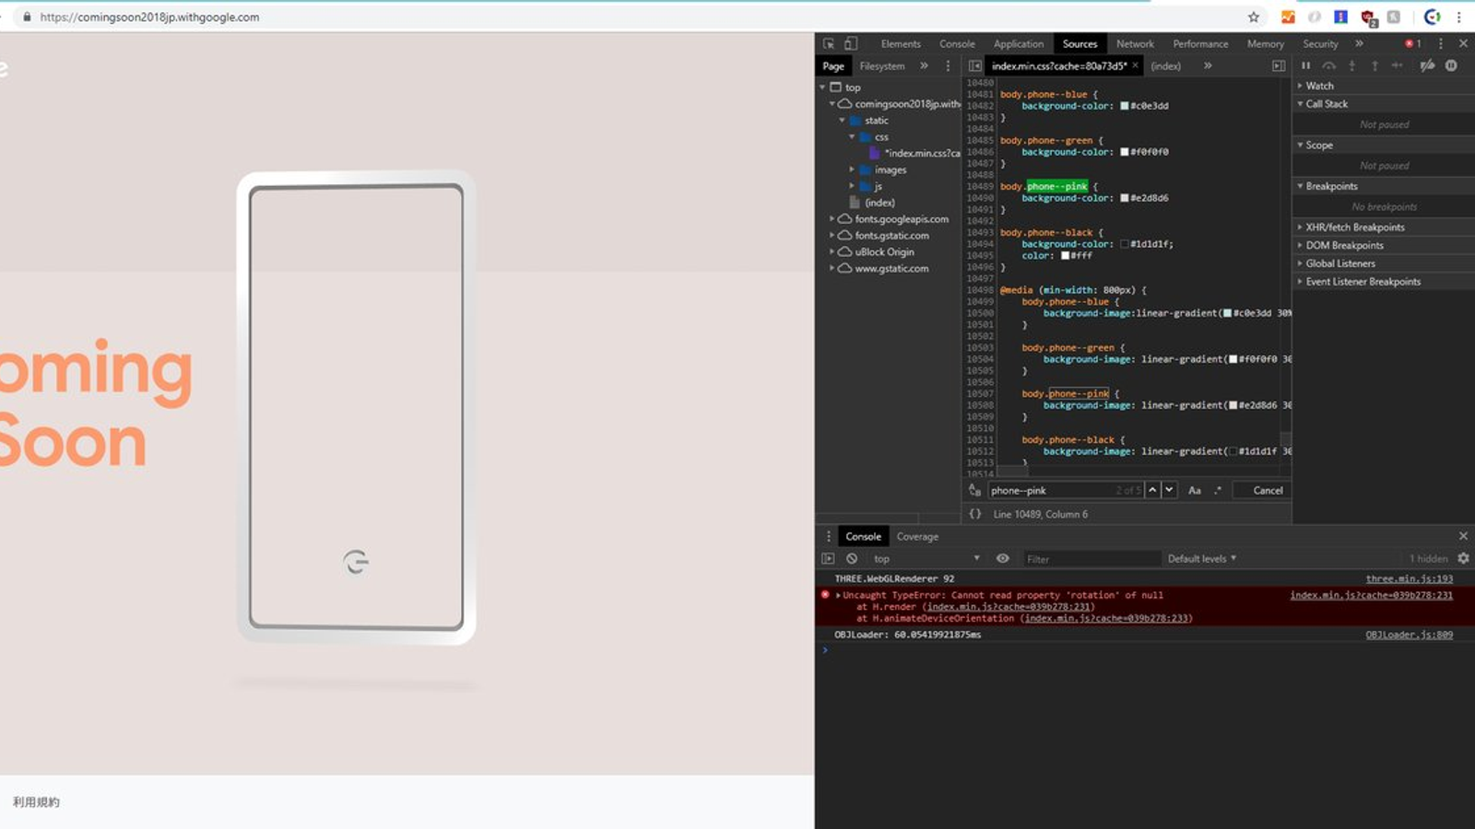Screen dimensions: 1475x829
Task: Click the #c0e3dd background-color swatch
Action: point(1125,106)
